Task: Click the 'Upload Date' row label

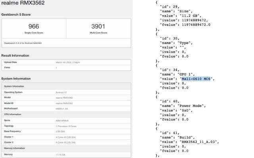Action: [x=11, y=62]
